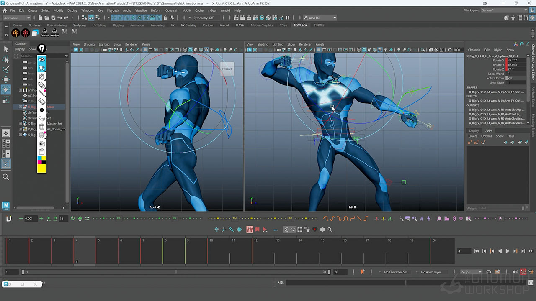Open the Deform menu

coord(156,10)
